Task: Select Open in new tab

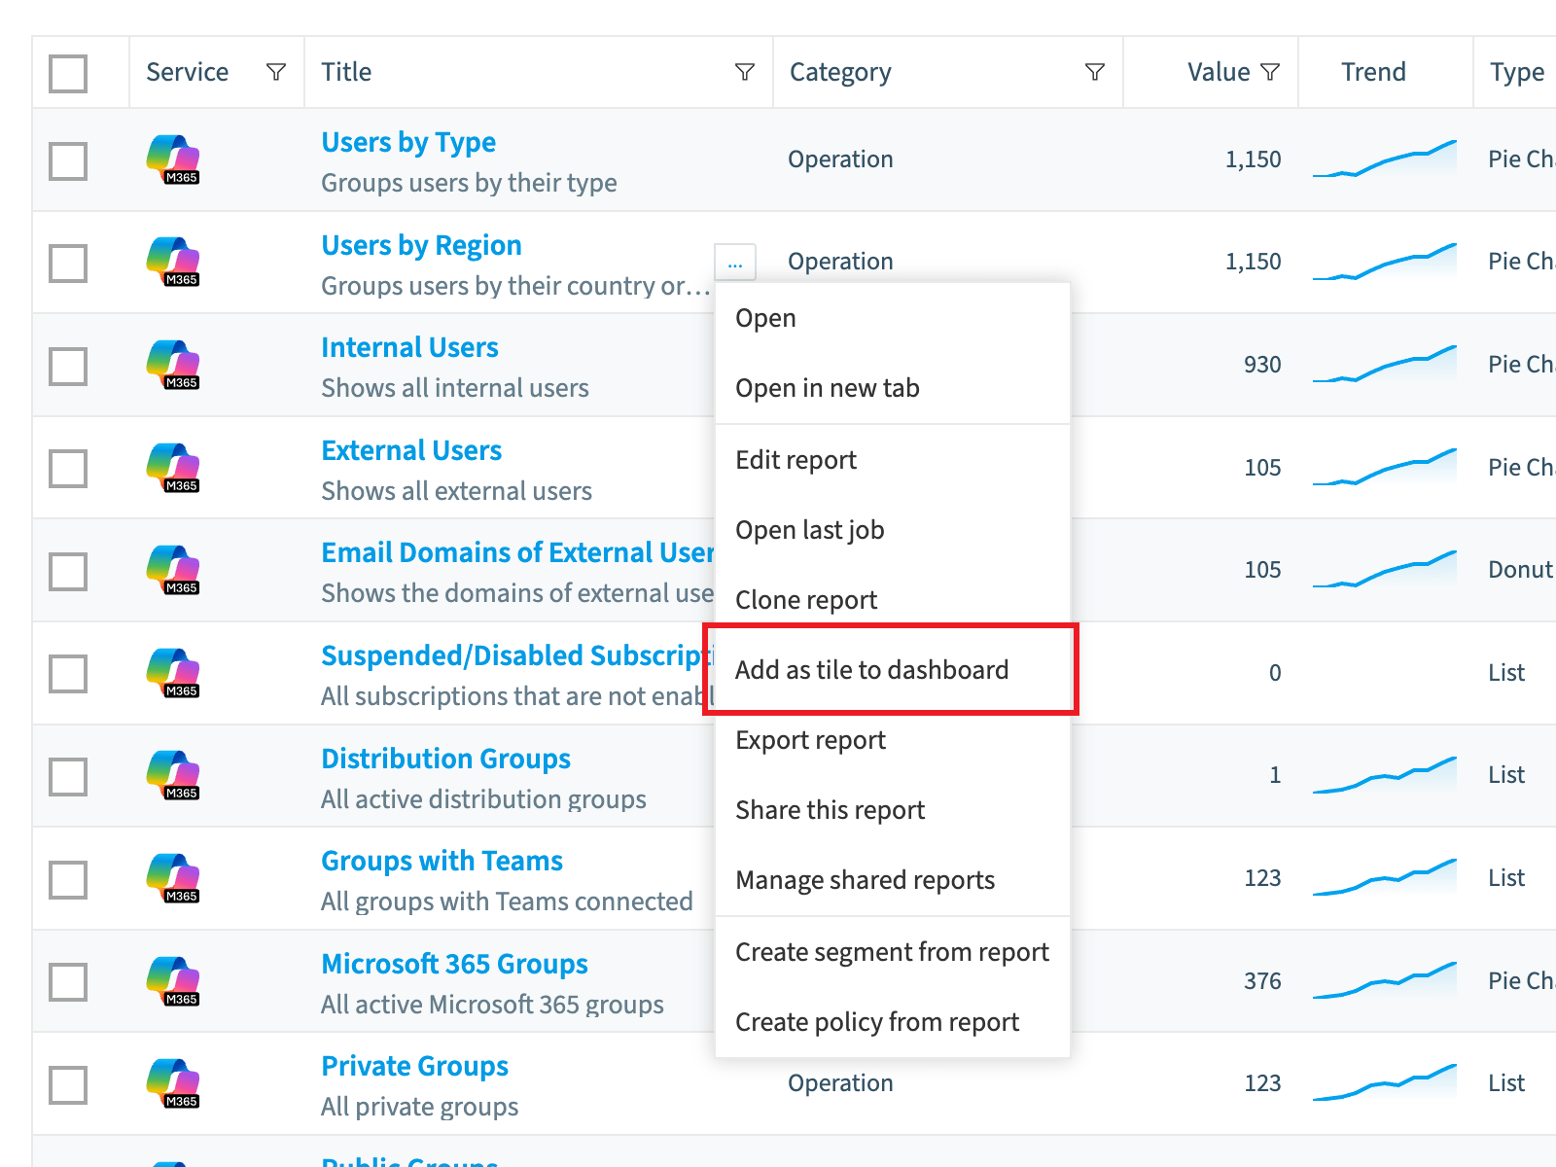Action: pos(893,388)
